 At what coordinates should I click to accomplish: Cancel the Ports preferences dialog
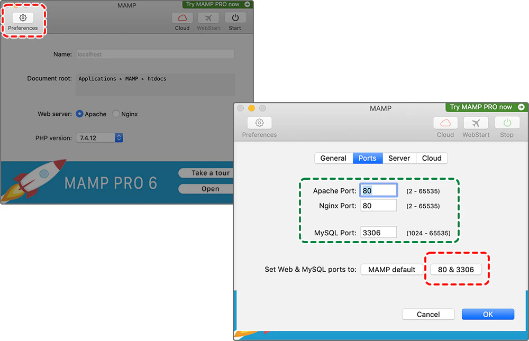click(x=428, y=315)
